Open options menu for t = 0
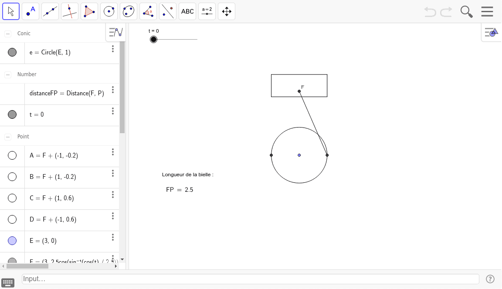The height and width of the screenshot is (289, 502). (x=113, y=111)
